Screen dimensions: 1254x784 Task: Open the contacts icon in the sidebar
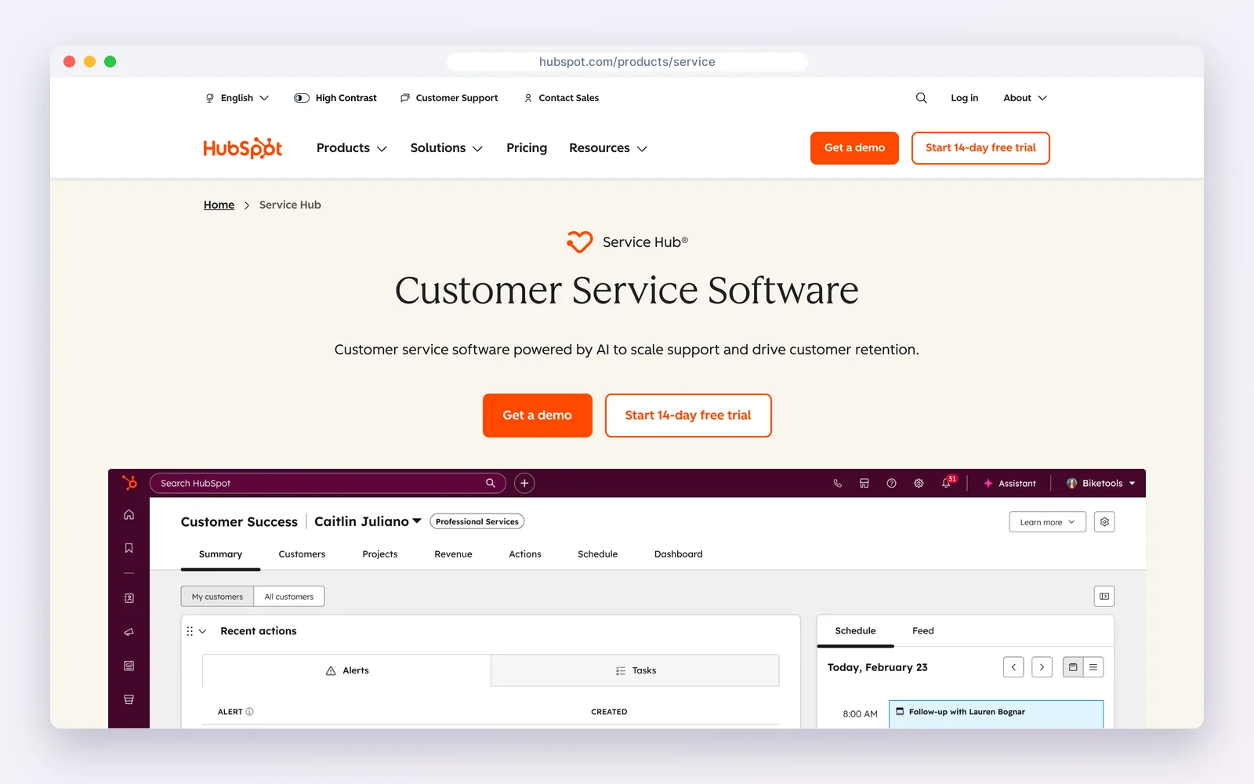129,598
